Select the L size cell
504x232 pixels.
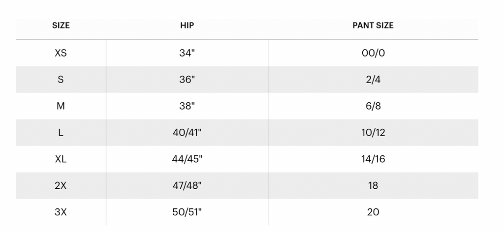pos(61,133)
